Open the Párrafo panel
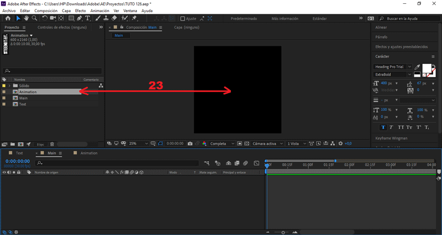The width and height of the screenshot is (442, 235). (381, 37)
